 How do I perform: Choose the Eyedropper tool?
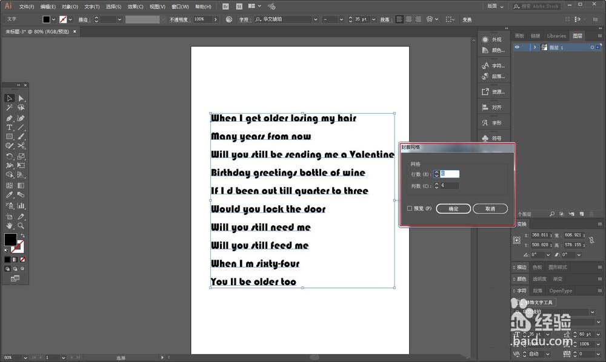(x=9, y=195)
